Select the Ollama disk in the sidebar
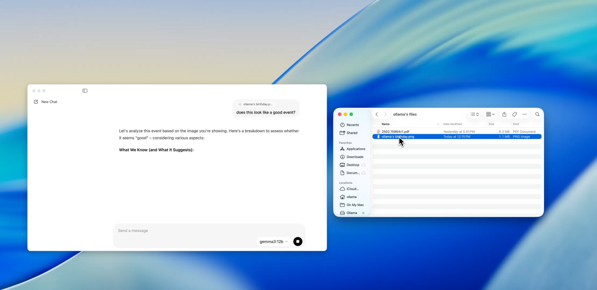 point(352,213)
